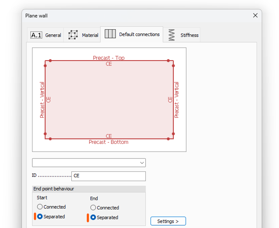This screenshot has height=228, width=279.
Task: Switch to the Material tab
Action: pyautogui.click(x=82, y=35)
